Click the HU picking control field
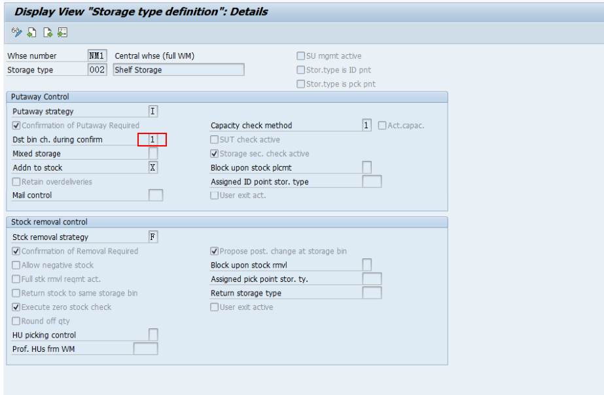Image resolution: width=604 pixels, height=395 pixels. point(153,334)
